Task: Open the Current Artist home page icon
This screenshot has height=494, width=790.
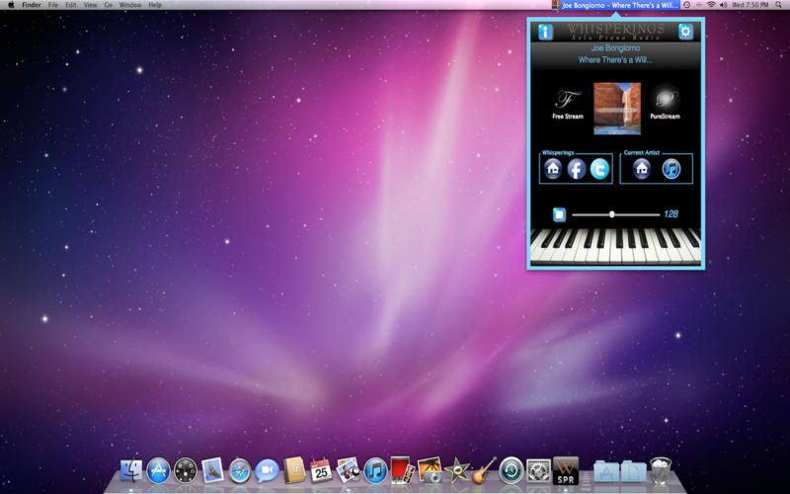Action: point(641,169)
